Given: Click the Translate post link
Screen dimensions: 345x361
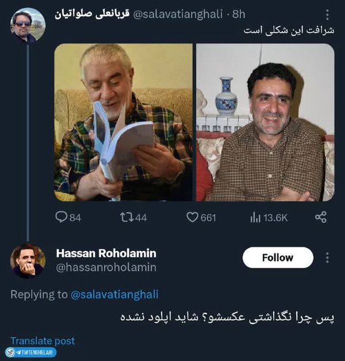Looking at the screenshot, I should point(43,341).
